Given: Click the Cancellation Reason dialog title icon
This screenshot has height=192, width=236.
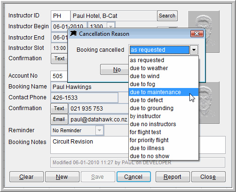Looking at the screenshot, I should [73, 33].
